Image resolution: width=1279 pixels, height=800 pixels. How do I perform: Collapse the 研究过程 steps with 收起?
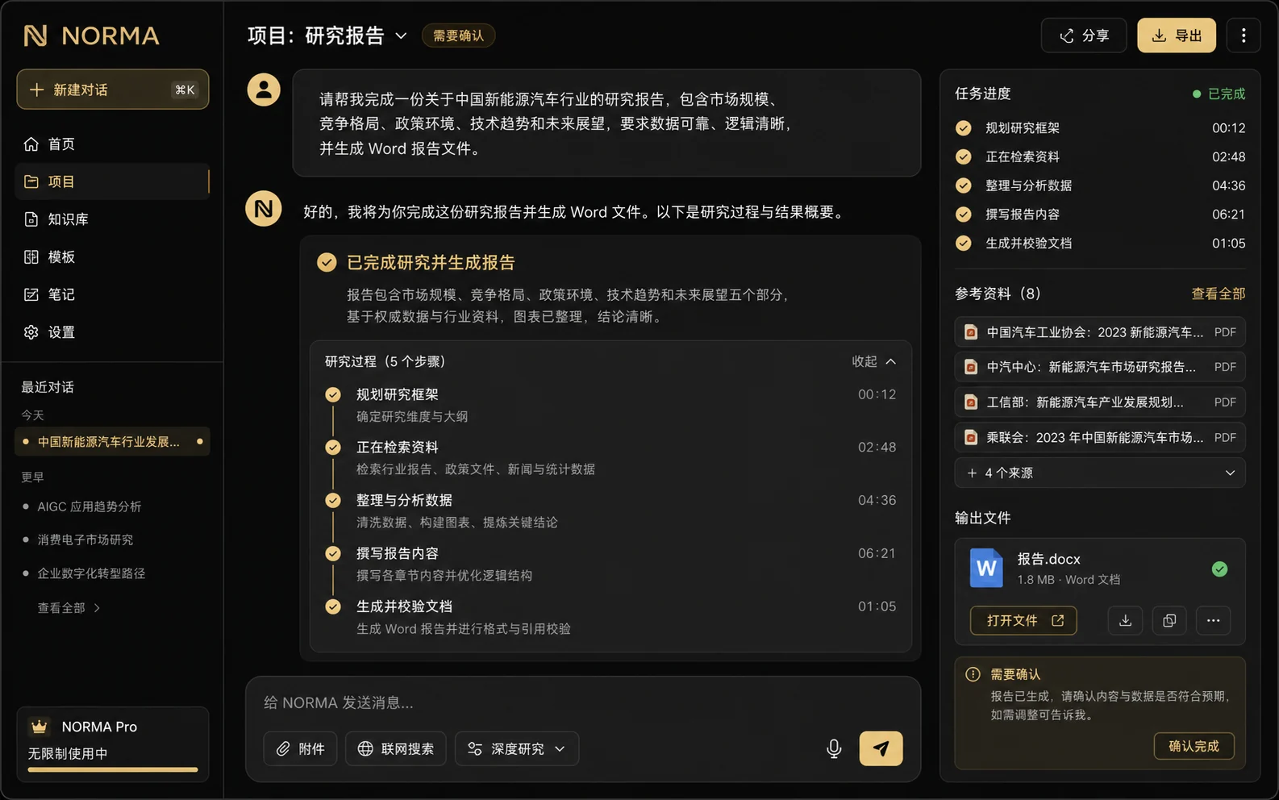click(x=874, y=361)
